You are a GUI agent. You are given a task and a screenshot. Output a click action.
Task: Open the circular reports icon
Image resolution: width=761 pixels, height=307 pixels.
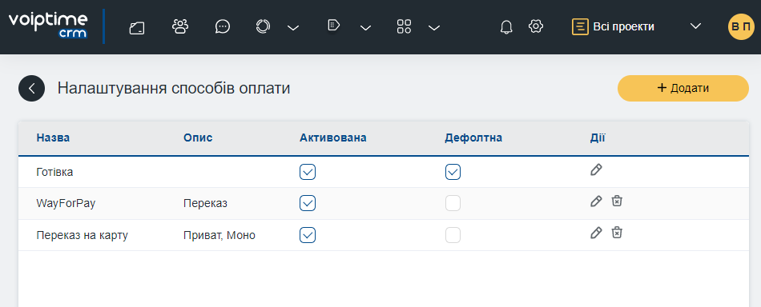pos(263,26)
